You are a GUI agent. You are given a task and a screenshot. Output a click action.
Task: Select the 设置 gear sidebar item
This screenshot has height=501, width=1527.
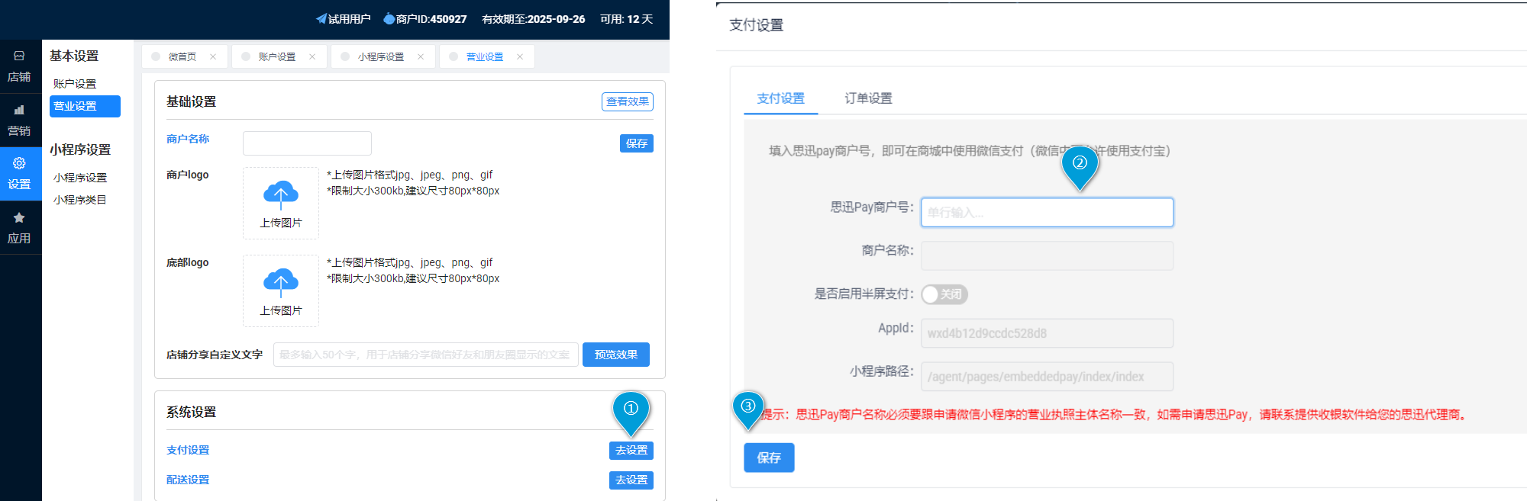pos(20,174)
